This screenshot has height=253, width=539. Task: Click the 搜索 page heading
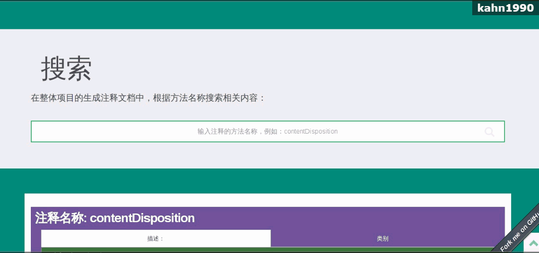click(x=66, y=69)
